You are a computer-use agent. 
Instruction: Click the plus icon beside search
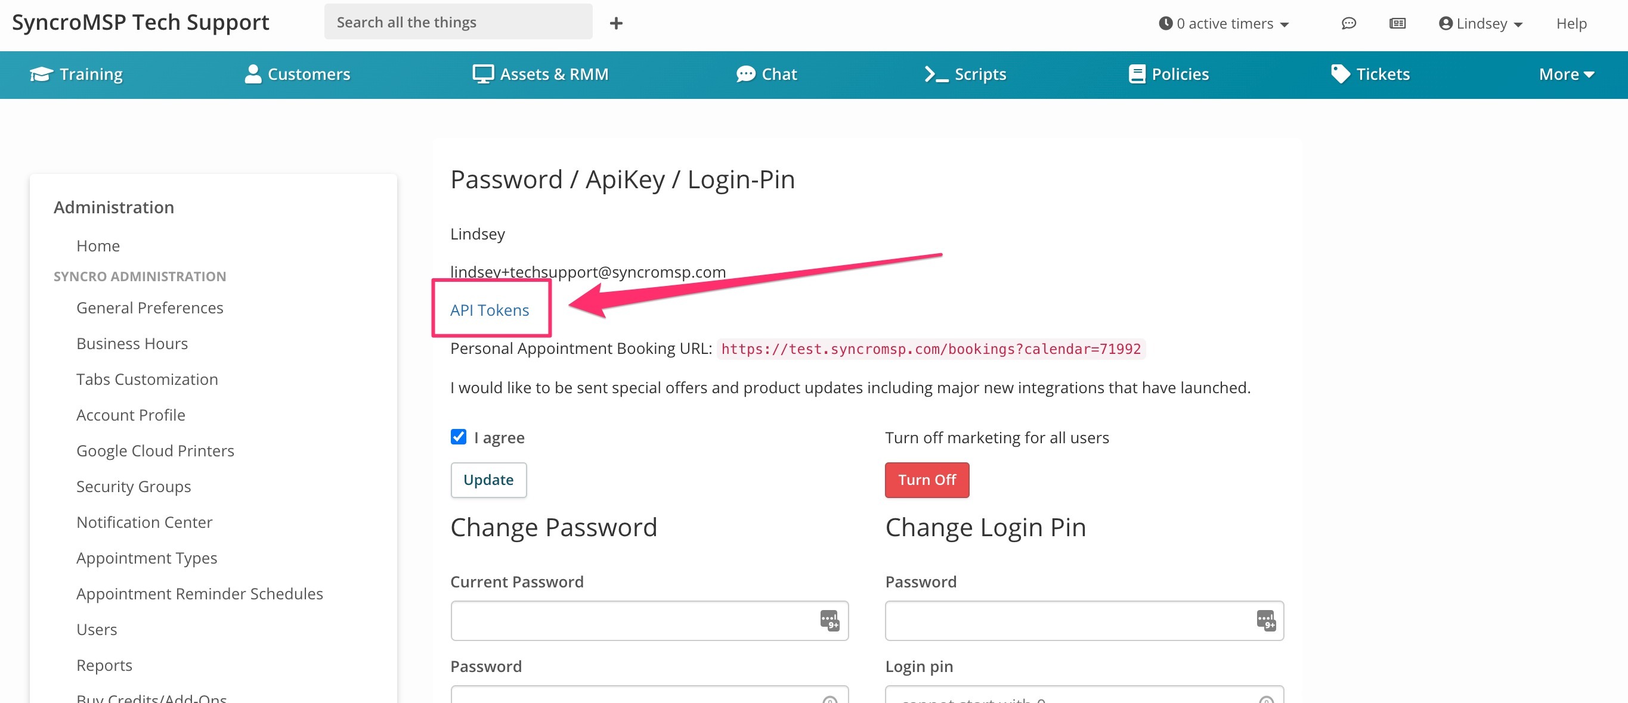pos(615,23)
